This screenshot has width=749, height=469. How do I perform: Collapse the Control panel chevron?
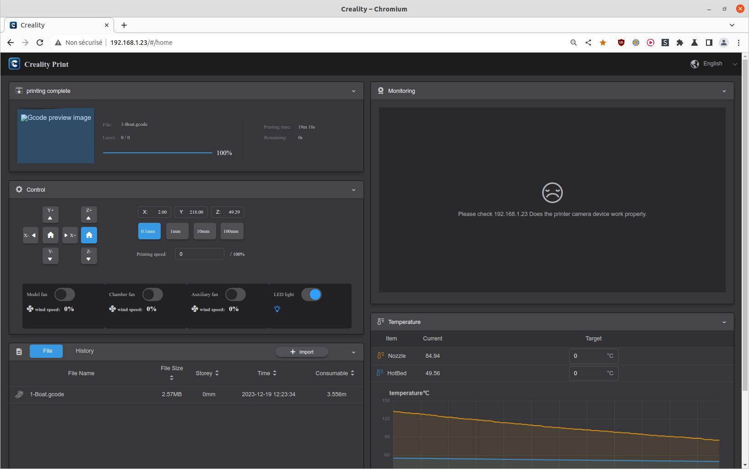pyautogui.click(x=353, y=190)
